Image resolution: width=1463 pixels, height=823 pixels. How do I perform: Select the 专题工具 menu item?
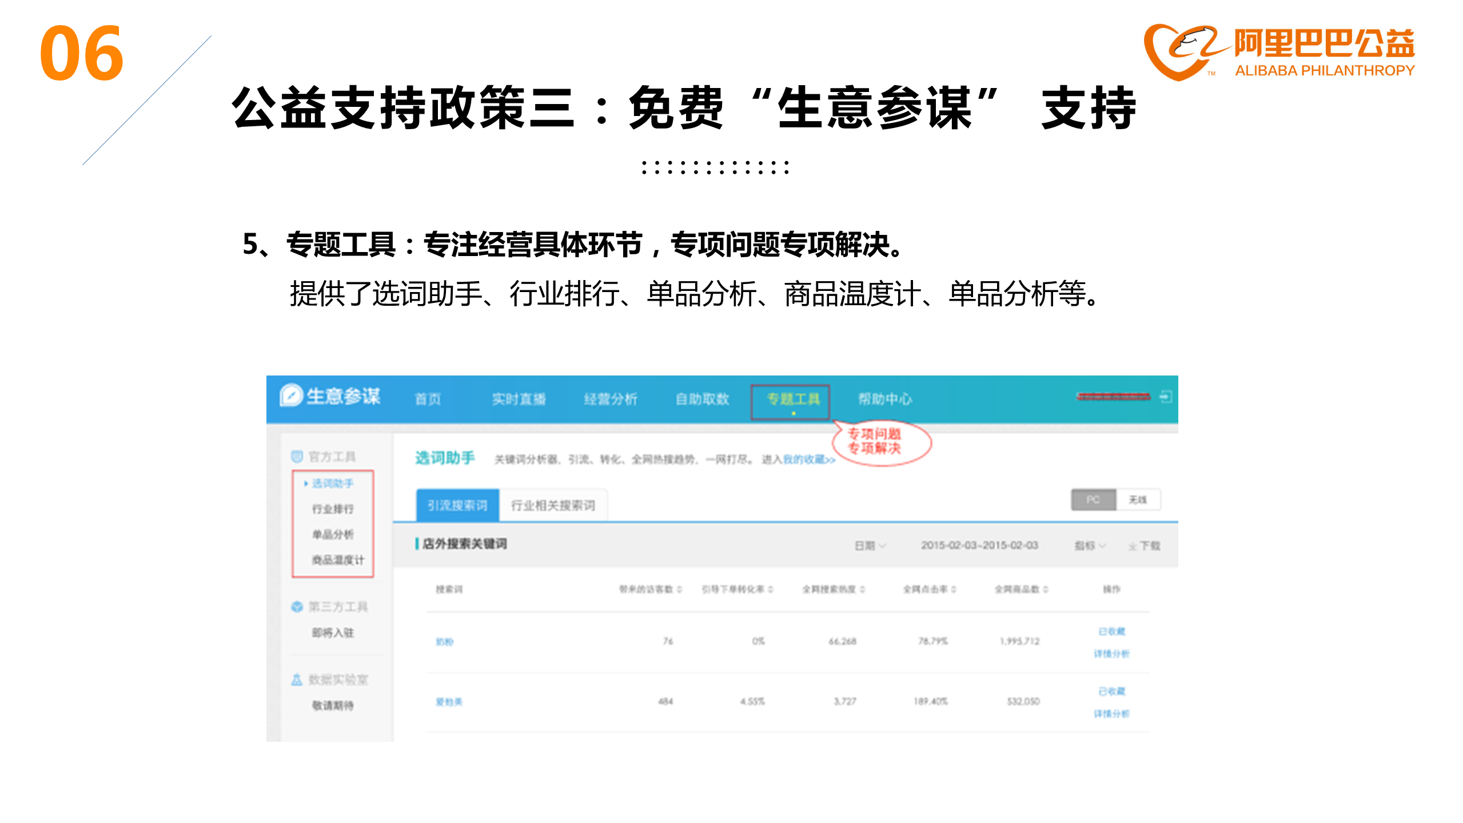[x=793, y=399]
